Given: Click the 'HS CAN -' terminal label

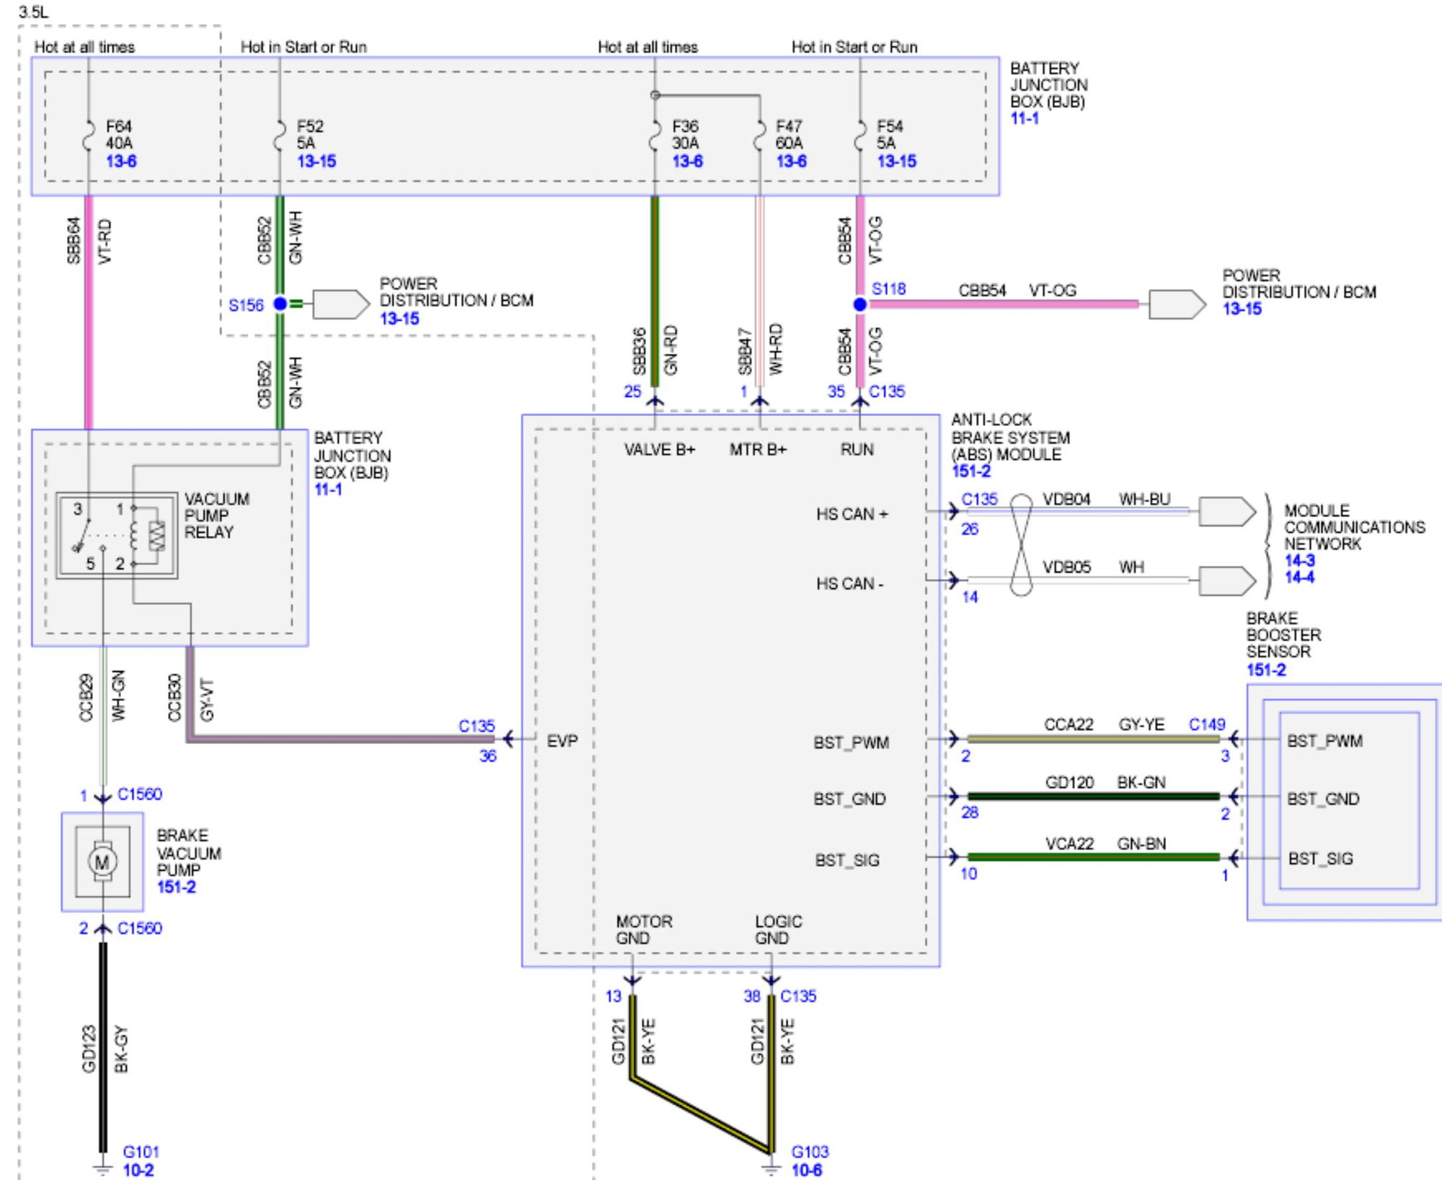Looking at the screenshot, I should 849,583.
